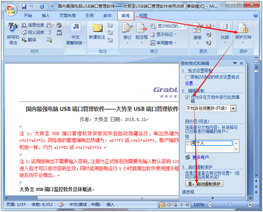Undo the last action in Quick Access

[31, 7]
